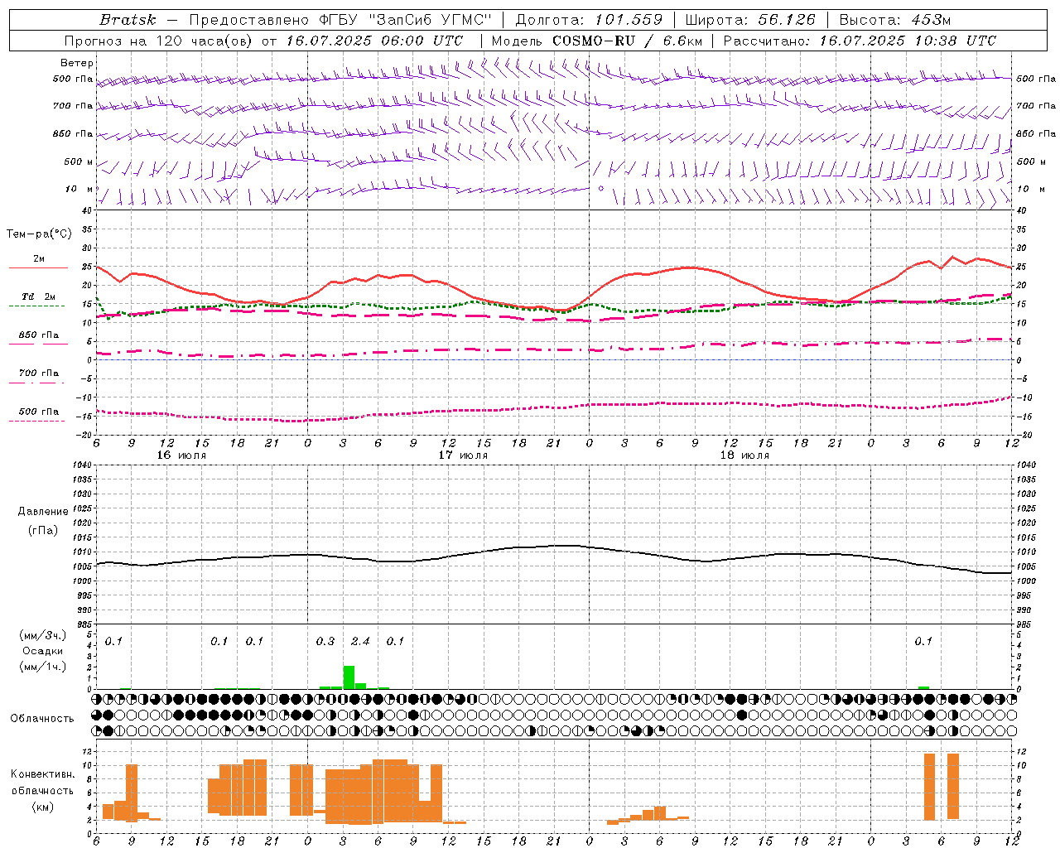Select the latitude value 56.126
Viewport: 1060px width, 848px height.
(x=786, y=20)
